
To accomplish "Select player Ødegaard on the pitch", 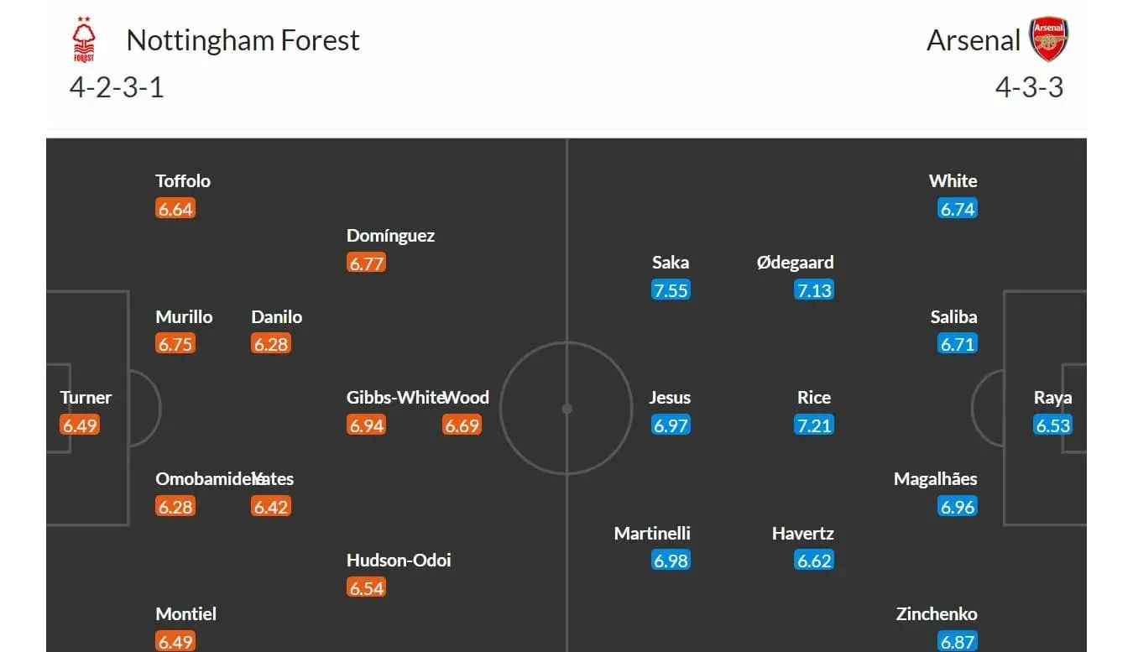I will pos(795,262).
